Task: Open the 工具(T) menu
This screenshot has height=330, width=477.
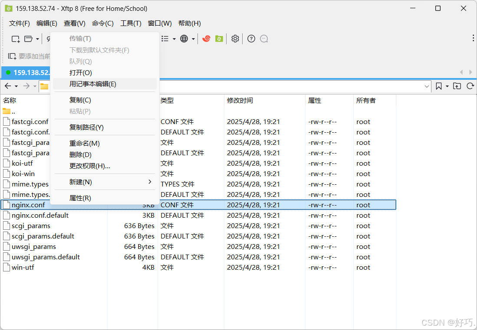Action: tap(131, 23)
